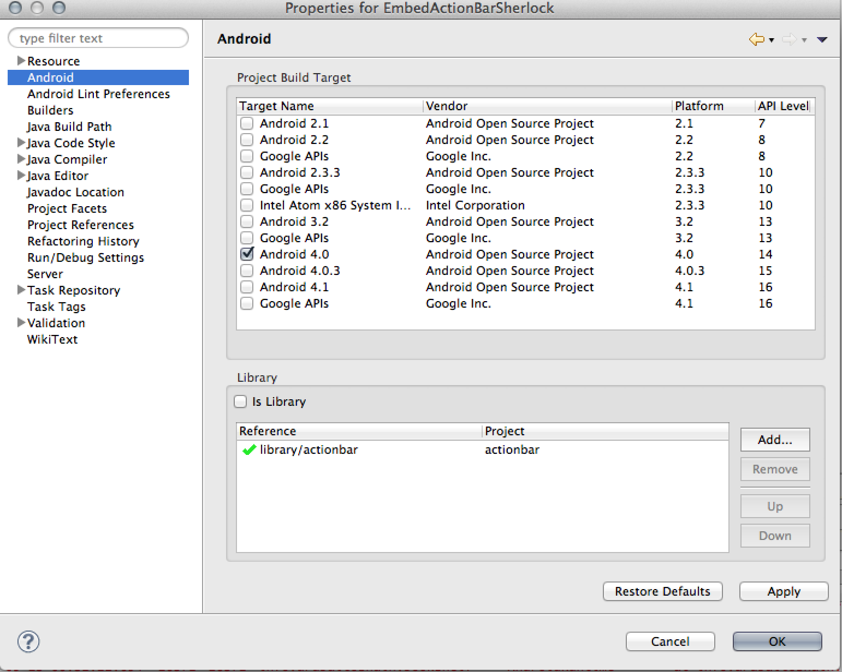Confirm the dialog with OK
This screenshot has height=672, width=842.
777,641
